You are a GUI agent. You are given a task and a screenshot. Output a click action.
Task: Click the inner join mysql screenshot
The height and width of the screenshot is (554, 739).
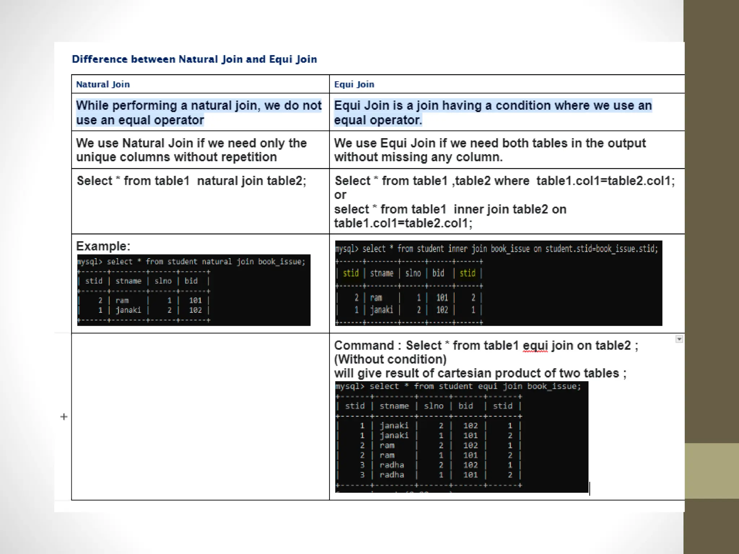point(498,283)
